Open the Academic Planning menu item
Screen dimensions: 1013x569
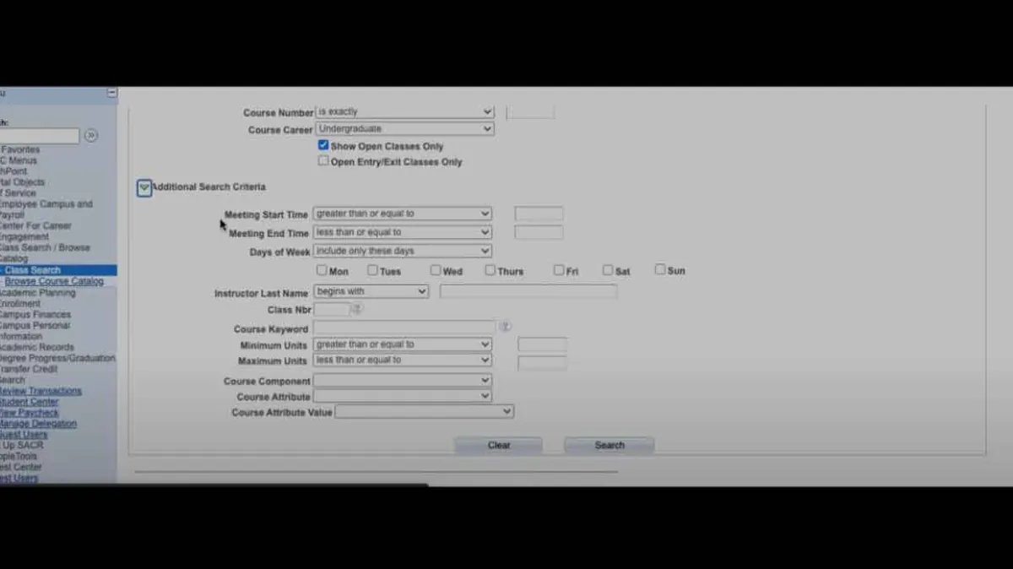pos(37,292)
